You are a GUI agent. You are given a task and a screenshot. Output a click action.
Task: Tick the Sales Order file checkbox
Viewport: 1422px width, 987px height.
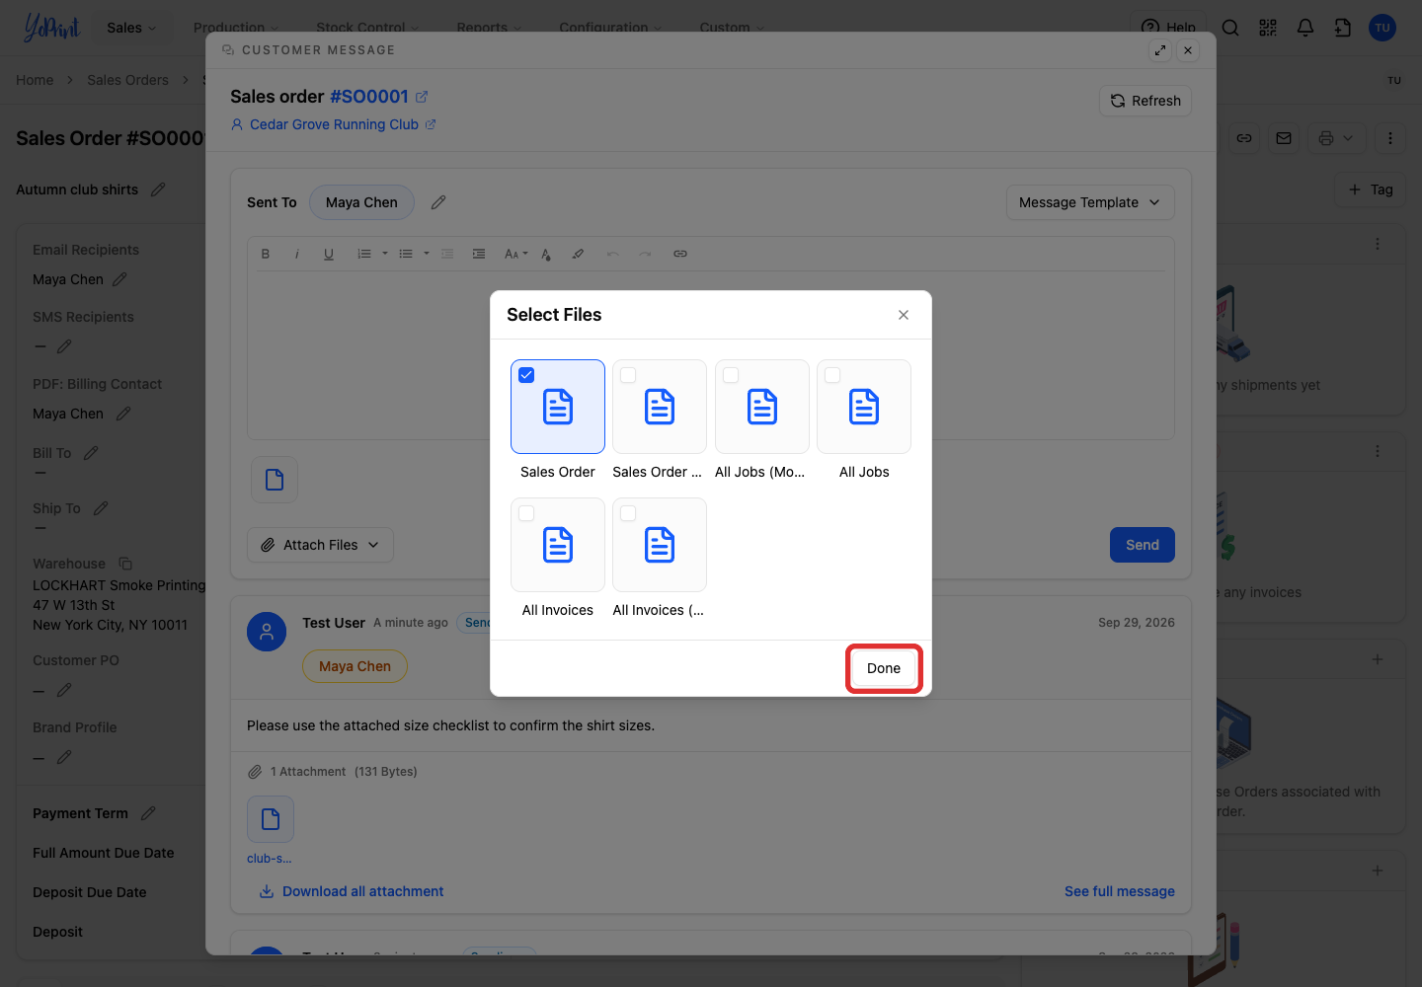pos(526,375)
